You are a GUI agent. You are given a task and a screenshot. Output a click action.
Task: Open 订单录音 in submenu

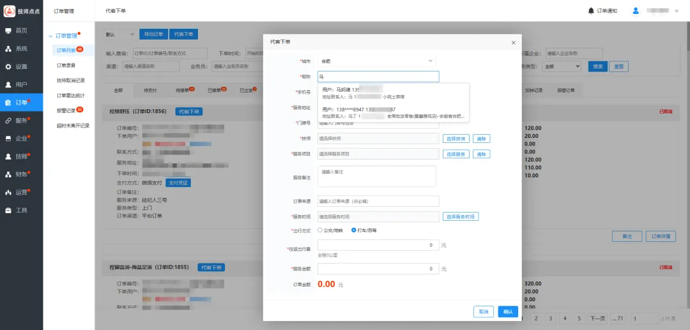click(66, 65)
